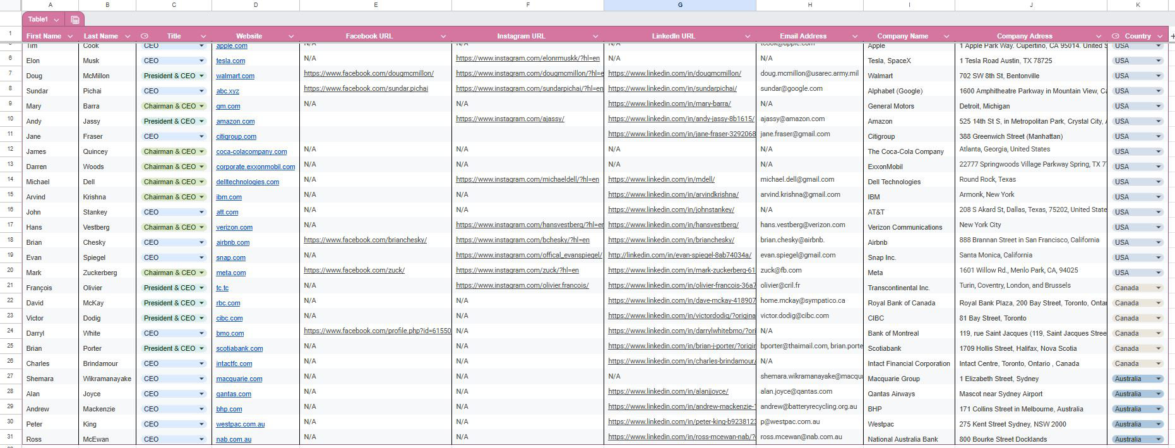The width and height of the screenshot is (1175, 448).
Task: Open Alan Joyce's LinkedIn URL
Action: pos(668,391)
